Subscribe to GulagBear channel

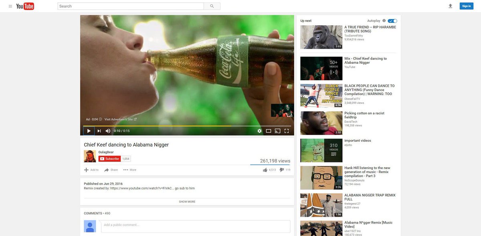[110, 159]
